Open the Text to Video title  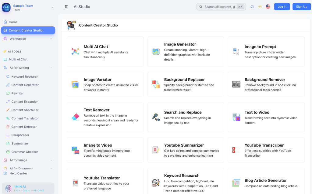tap(257, 112)
